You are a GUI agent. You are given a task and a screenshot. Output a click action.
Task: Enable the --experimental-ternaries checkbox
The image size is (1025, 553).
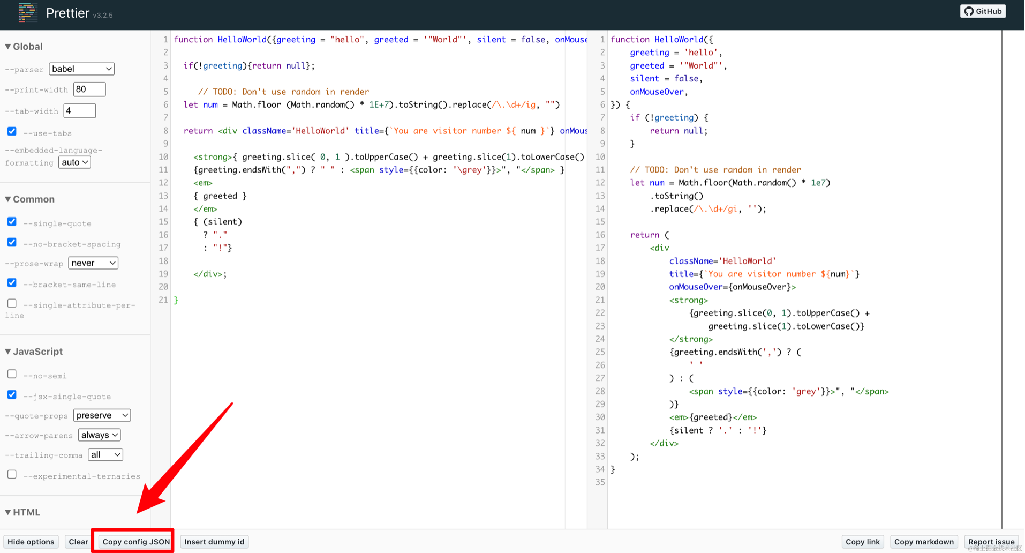[x=12, y=475]
